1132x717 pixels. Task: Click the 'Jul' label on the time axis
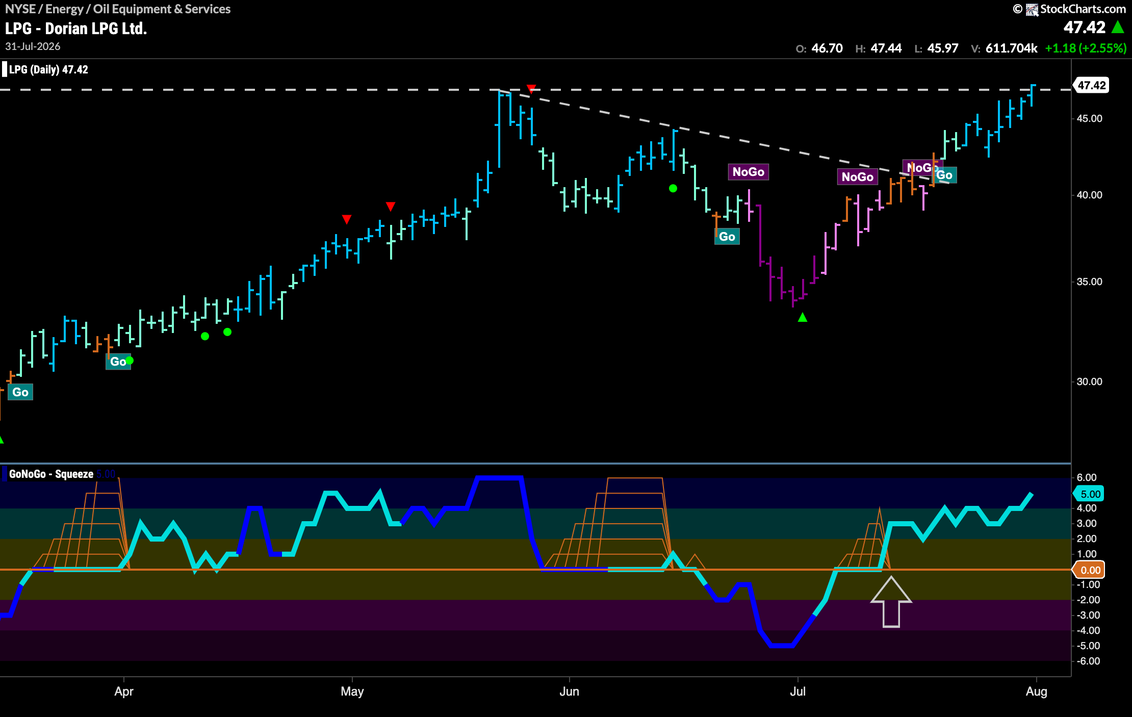(x=797, y=692)
